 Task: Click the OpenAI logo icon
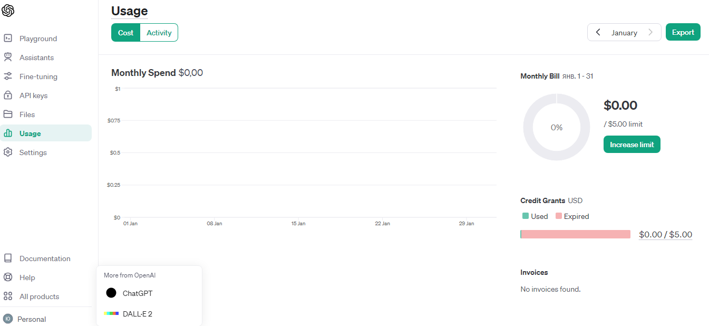coord(8,10)
